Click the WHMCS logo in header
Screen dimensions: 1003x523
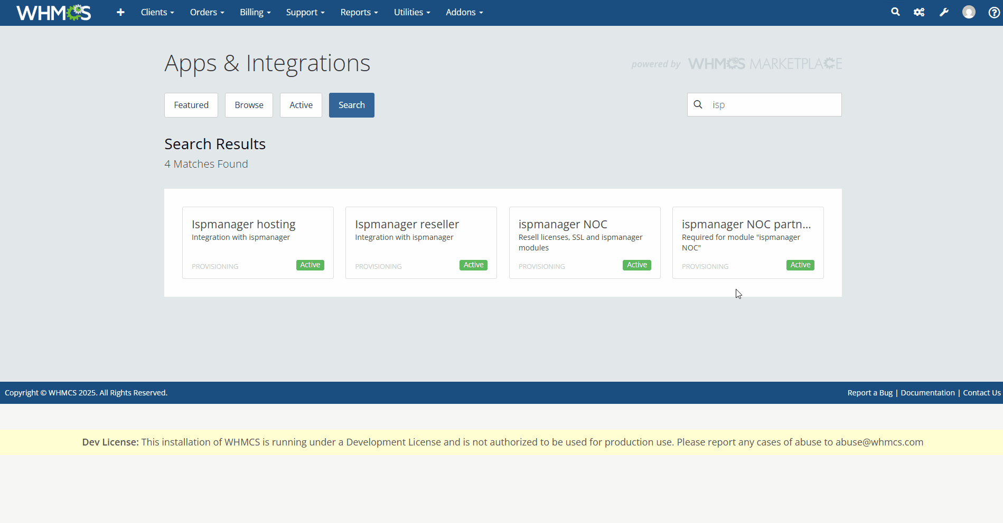[53, 13]
